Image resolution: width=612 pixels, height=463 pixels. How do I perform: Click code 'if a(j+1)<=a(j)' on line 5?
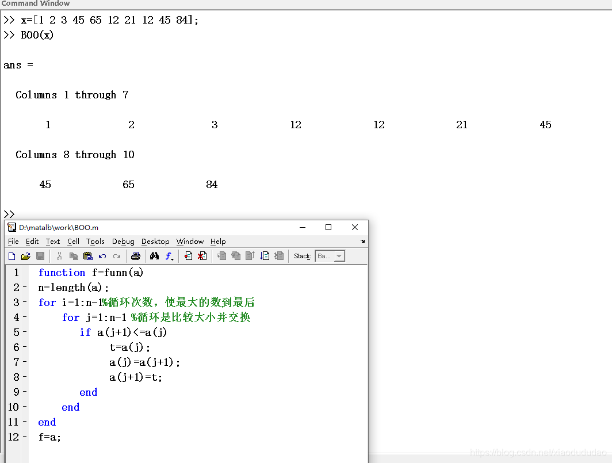tap(123, 332)
